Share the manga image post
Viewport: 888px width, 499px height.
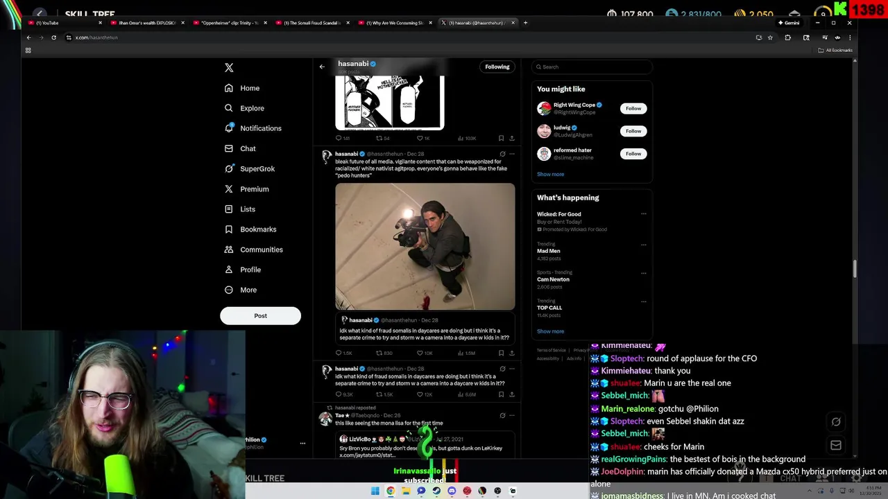(x=512, y=138)
